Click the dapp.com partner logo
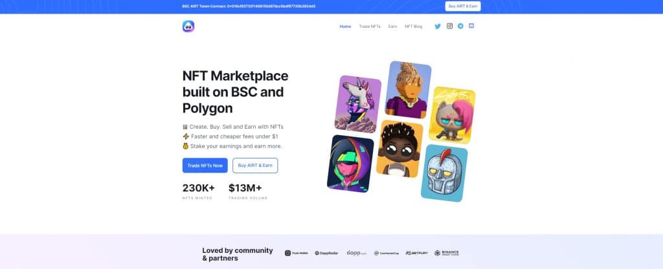The height and width of the screenshot is (269, 663). [357, 253]
